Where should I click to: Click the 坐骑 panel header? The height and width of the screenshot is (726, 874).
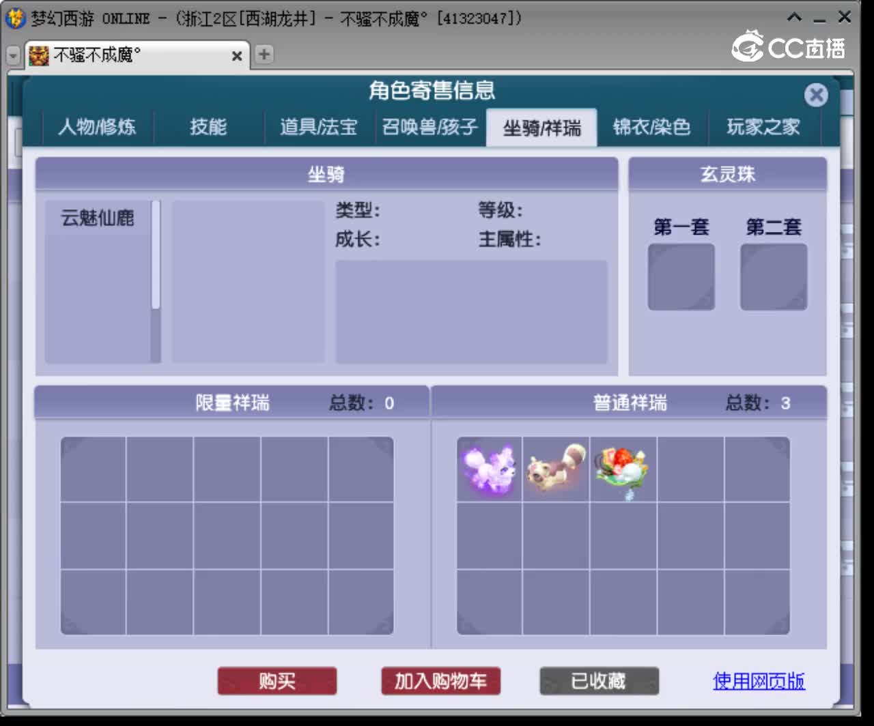(326, 175)
